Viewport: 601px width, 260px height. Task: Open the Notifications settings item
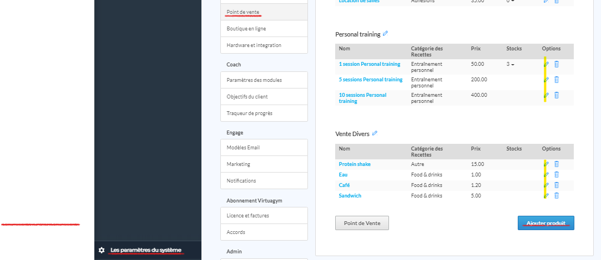[264, 180]
